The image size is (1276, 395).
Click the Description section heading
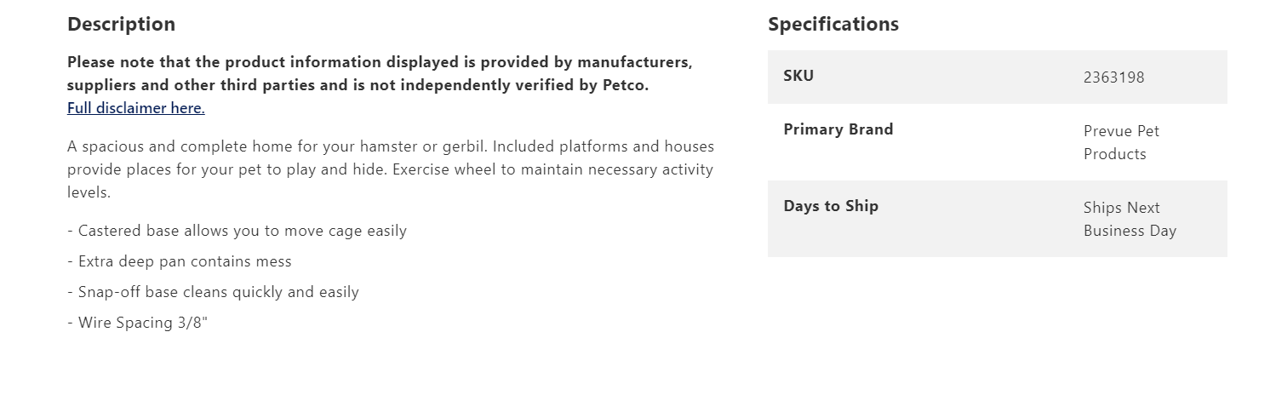(x=121, y=24)
